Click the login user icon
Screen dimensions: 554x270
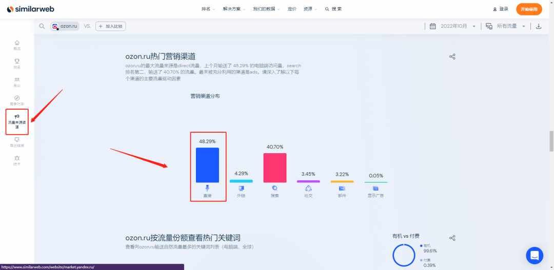click(x=495, y=9)
